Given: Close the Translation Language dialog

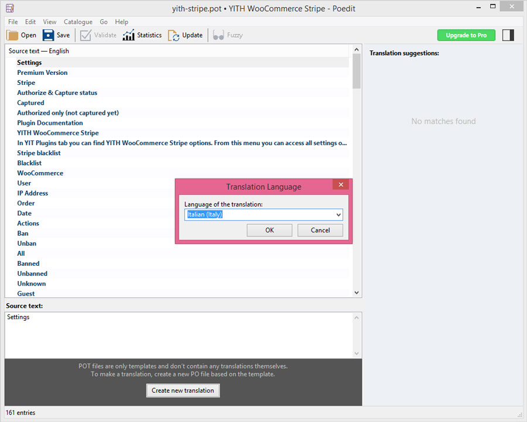Looking at the screenshot, I should pyautogui.click(x=341, y=184).
